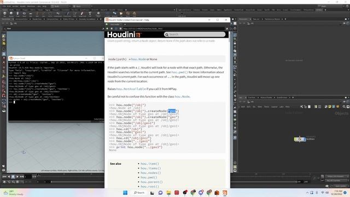350x197 pixels.
Task: Toggle the pin icon in network editor pane
Action: 344,102
